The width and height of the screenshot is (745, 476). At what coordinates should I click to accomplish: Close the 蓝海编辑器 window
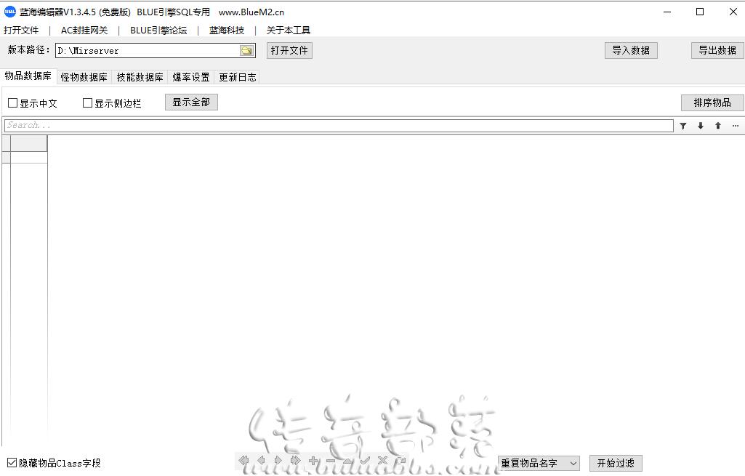733,12
